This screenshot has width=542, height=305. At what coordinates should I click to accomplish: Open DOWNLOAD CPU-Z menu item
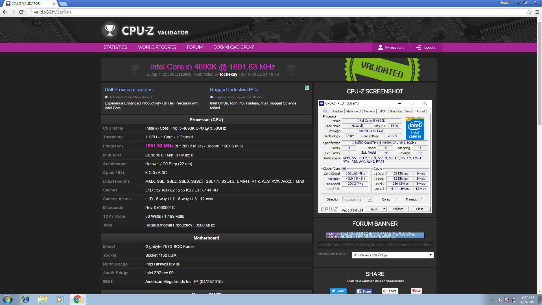point(234,47)
